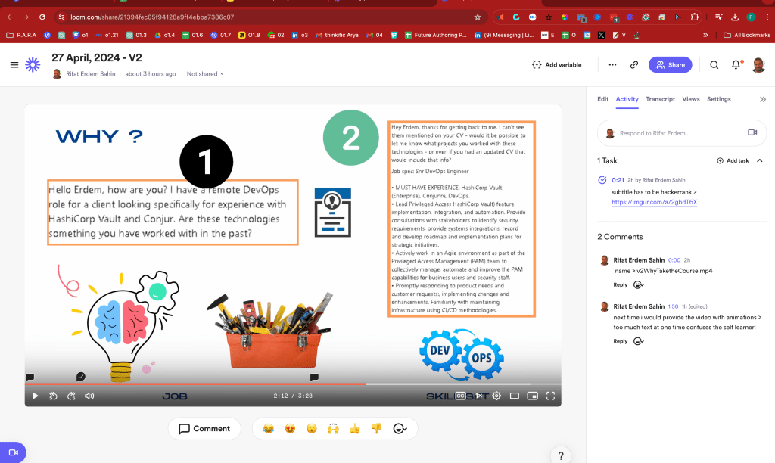Image resolution: width=775 pixels, height=463 pixels.
Task: Add emoji reaction to v2WhyTaketheCourse.mp4 comment
Action: point(638,284)
